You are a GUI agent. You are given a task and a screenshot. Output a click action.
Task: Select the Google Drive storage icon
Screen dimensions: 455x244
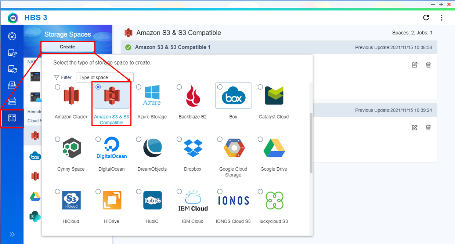point(274,148)
